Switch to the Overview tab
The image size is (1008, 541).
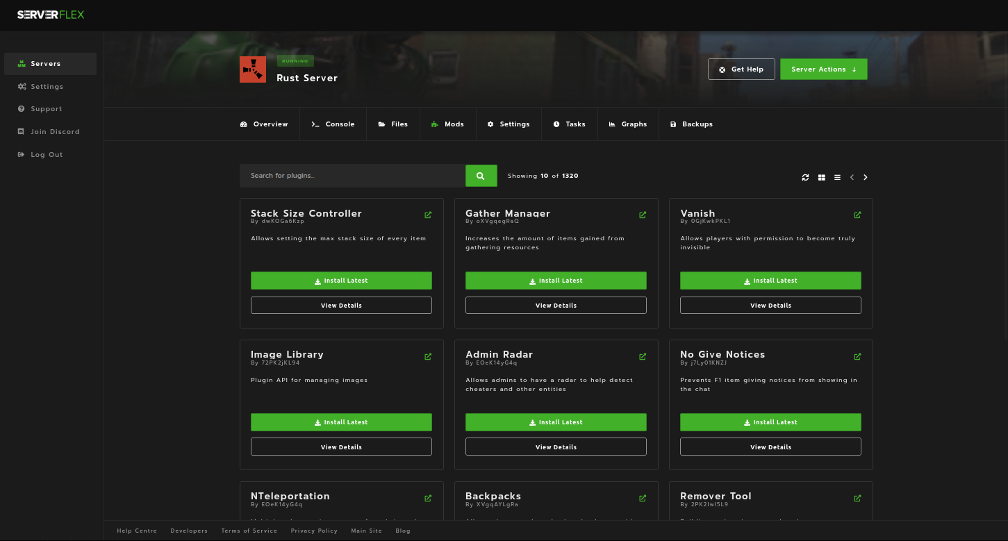[264, 124]
